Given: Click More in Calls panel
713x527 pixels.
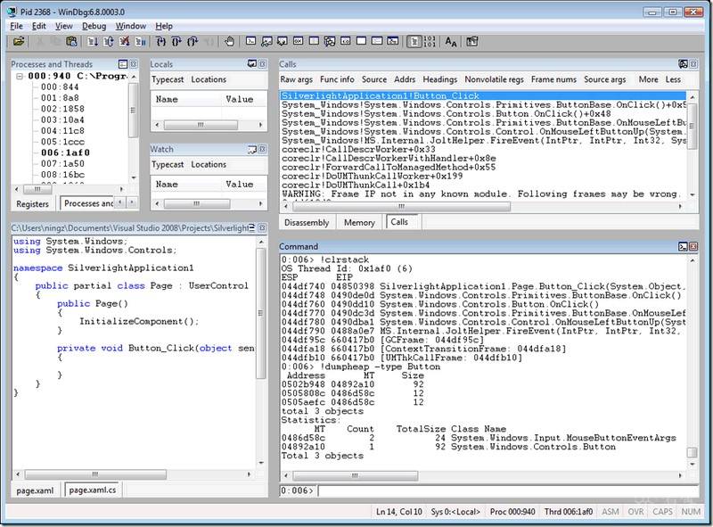Looking at the screenshot, I should tap(648, 79).
